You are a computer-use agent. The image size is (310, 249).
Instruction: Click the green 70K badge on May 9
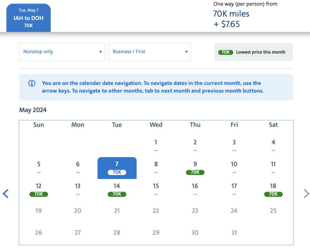point(195,172)
